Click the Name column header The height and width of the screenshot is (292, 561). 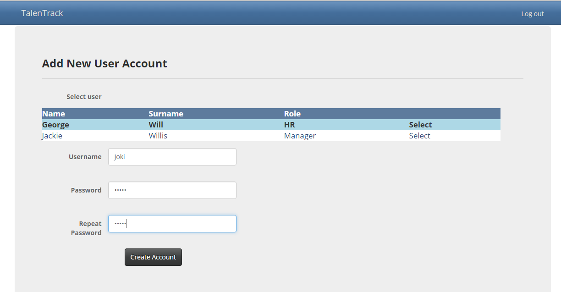[54, 114]
